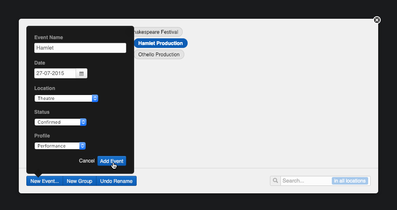
Task: Close the dialog with the X icon
Action: pyautogui.click(x=377, y=20)
